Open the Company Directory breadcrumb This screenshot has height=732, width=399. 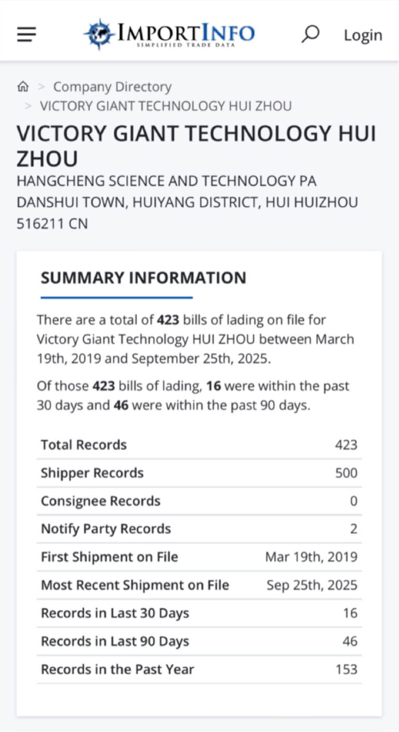[112, 87]
